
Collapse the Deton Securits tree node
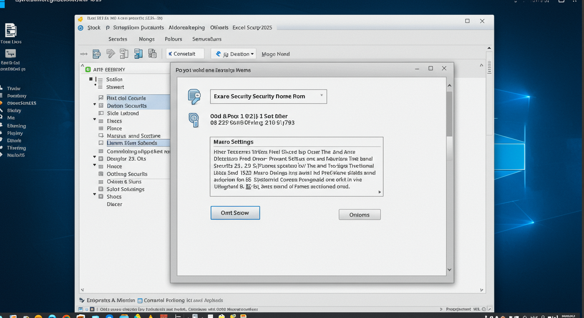[x=95, y=105]
